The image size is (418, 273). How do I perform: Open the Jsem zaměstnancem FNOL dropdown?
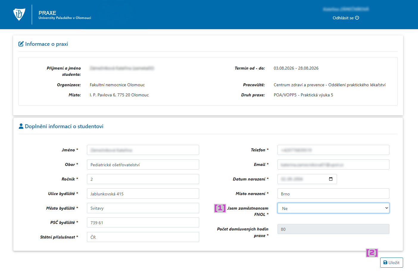pos(333,208)
